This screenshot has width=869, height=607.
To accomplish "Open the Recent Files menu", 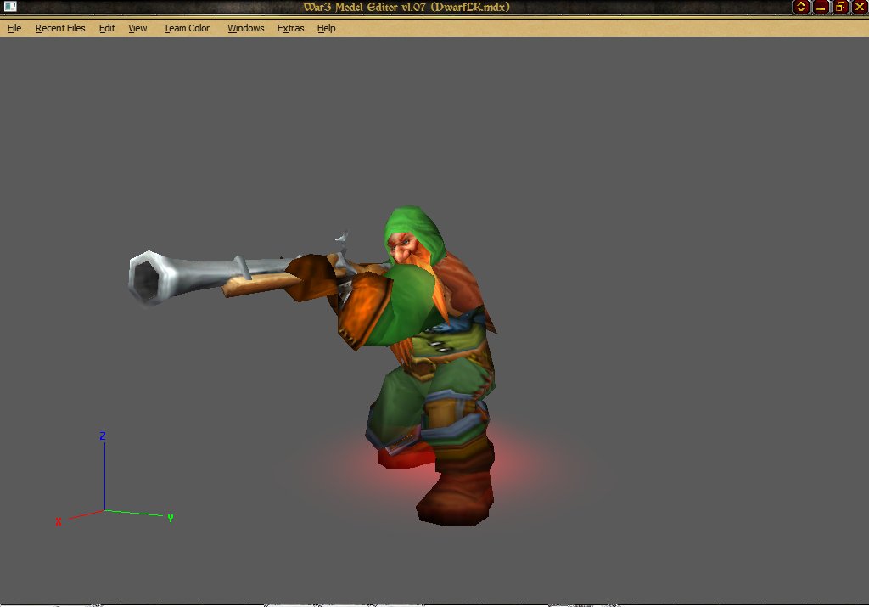I will [60, 28].
